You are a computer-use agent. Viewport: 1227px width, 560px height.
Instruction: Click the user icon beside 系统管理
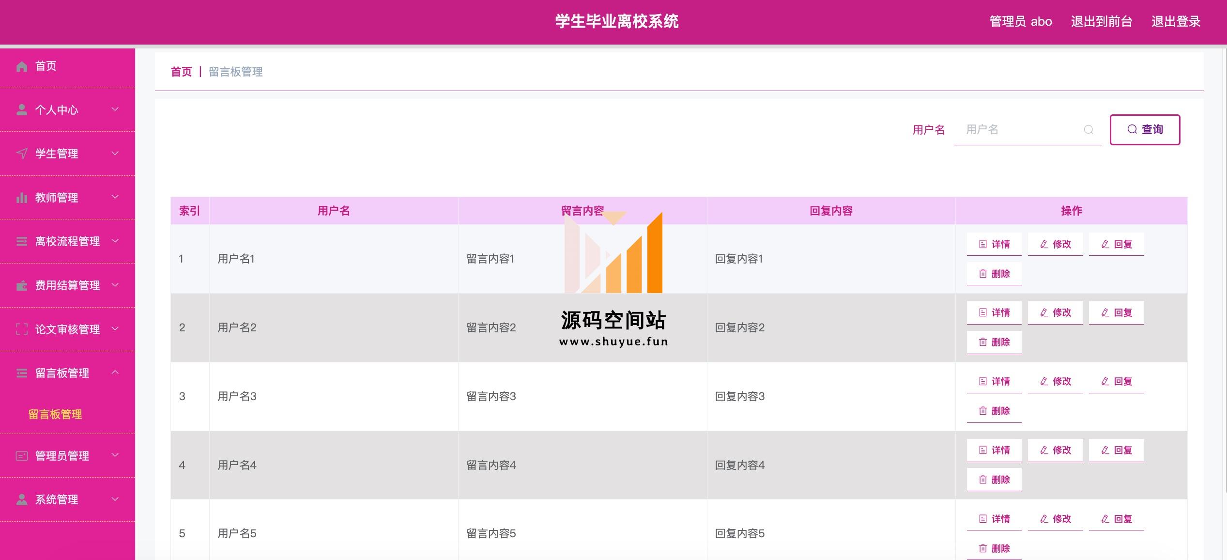click(22, 499)
